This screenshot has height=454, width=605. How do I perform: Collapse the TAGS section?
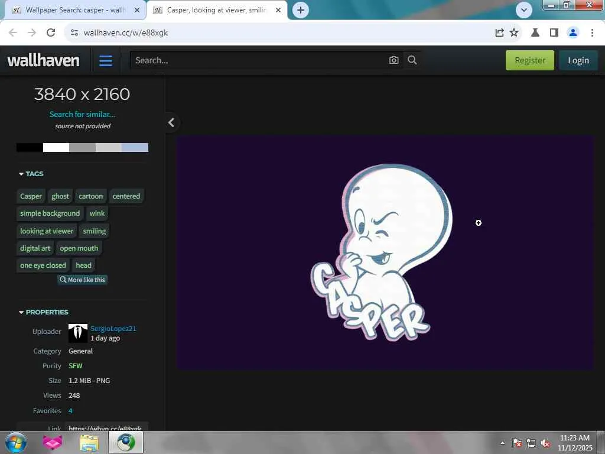pos(31,174)
